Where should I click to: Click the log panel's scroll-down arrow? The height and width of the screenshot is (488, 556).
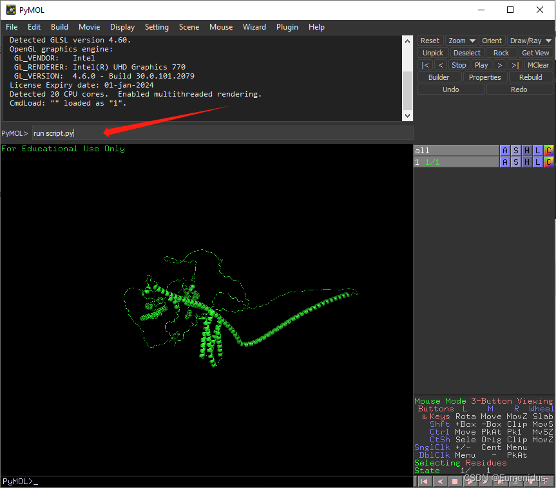407,116
